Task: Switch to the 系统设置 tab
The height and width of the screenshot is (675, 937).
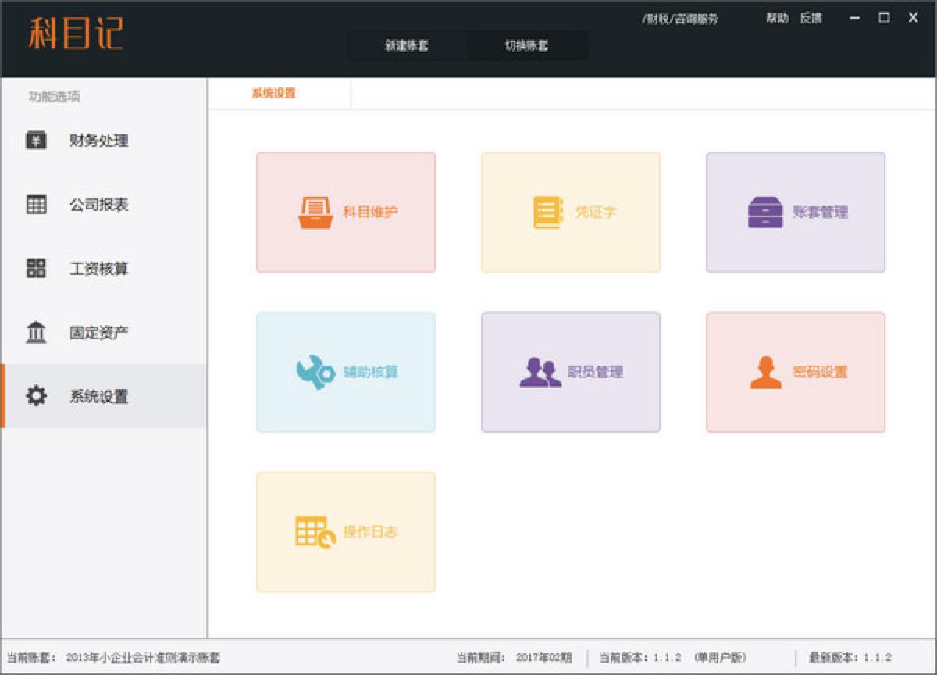Action: coord(273,93)
